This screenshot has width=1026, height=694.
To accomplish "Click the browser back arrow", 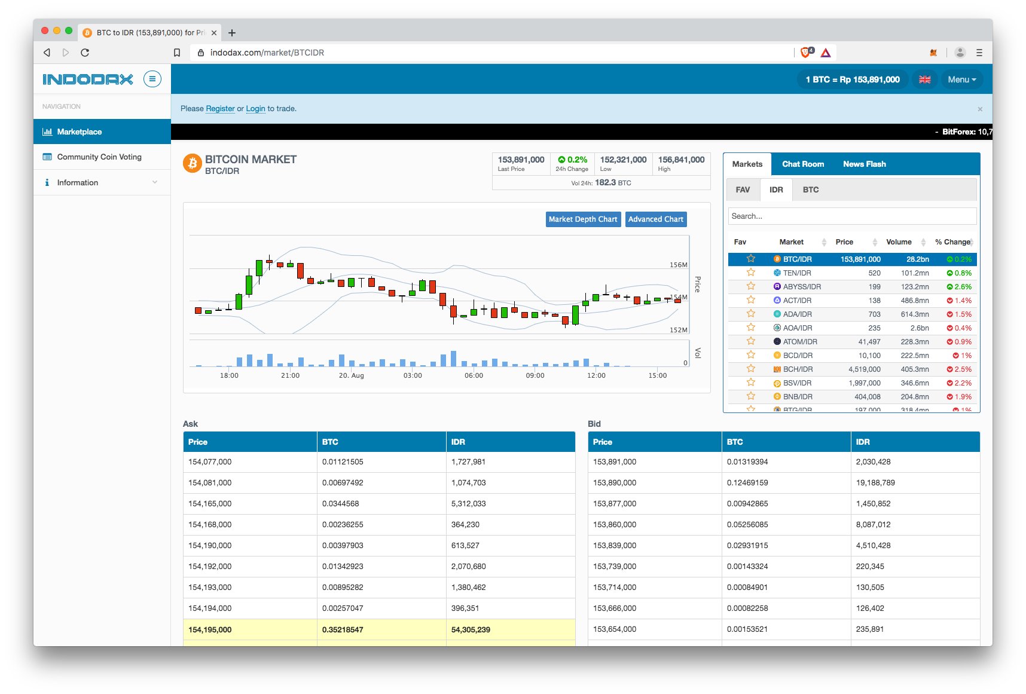I will point(47,53).
